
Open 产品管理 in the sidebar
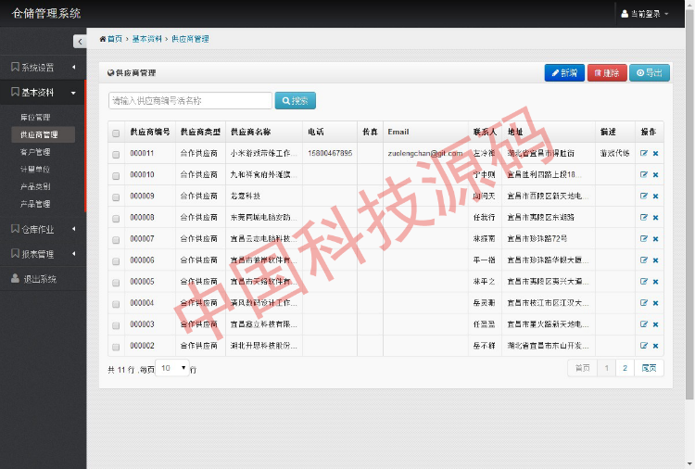[35, 204]
